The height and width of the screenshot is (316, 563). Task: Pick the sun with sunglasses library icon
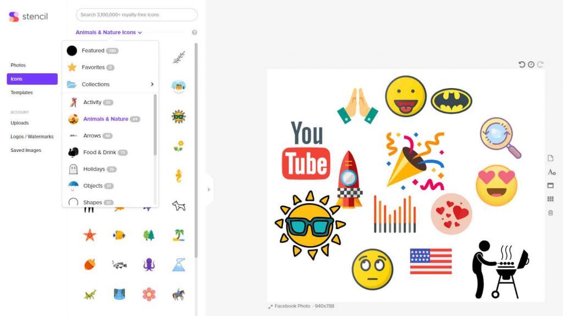tap(179, 117)
